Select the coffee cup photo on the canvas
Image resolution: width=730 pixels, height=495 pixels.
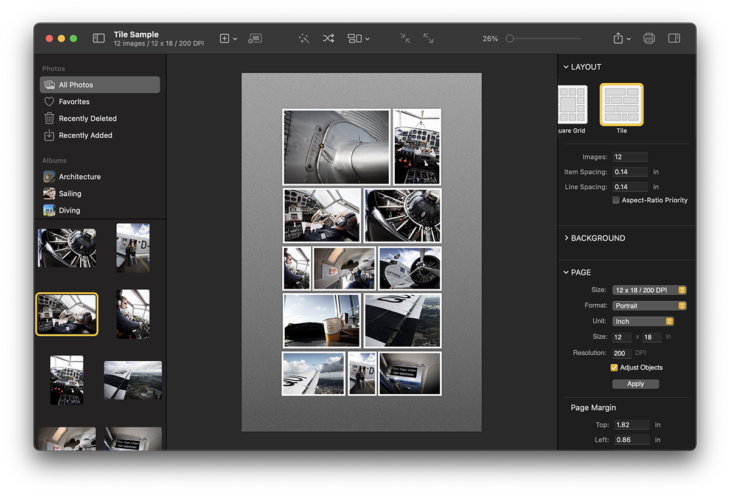point(321,321)
